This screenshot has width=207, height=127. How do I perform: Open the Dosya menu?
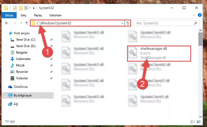(9, 15)
